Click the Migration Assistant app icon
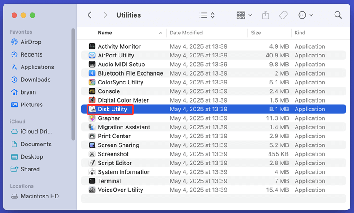The height and width of the screenshot is (213, 354). [x=92, y=127]
